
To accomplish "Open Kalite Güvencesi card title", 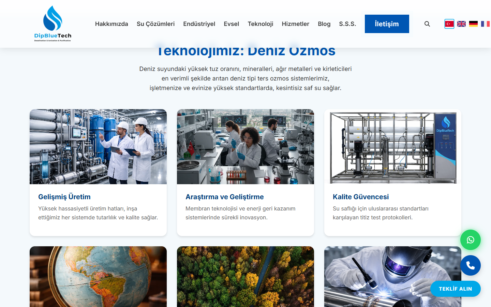I will coord(361,197).
